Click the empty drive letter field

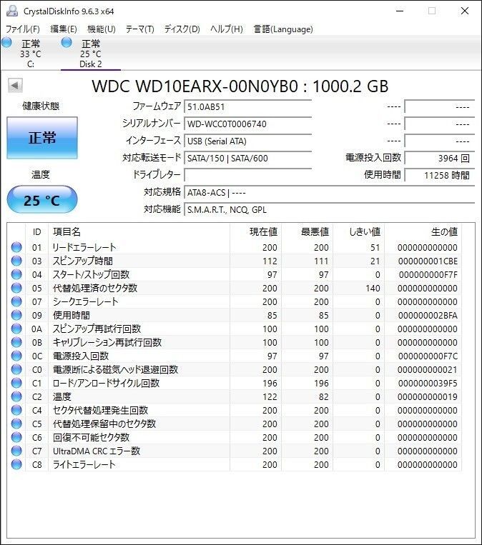(x=247, y=175)
